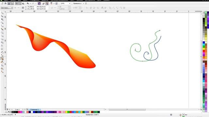Select the Zoom magnifier tool
This screenshot has height=117, width=209.
point(2,23)
